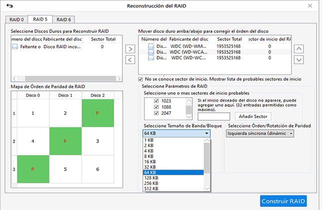Uncheck start sector 2047
This screenshot has height=210, width=322.
pyautogui.click(x=156, y=113)
